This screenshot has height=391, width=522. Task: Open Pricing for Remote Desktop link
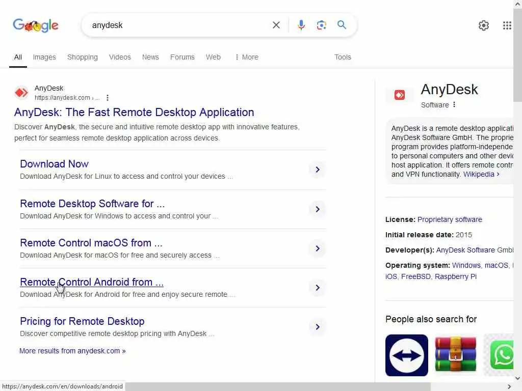pos(82,321)
